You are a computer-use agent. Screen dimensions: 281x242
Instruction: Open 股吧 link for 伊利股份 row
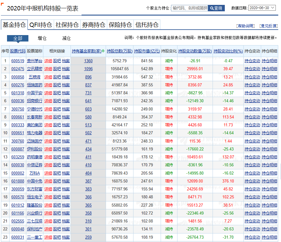pos(57,149)
